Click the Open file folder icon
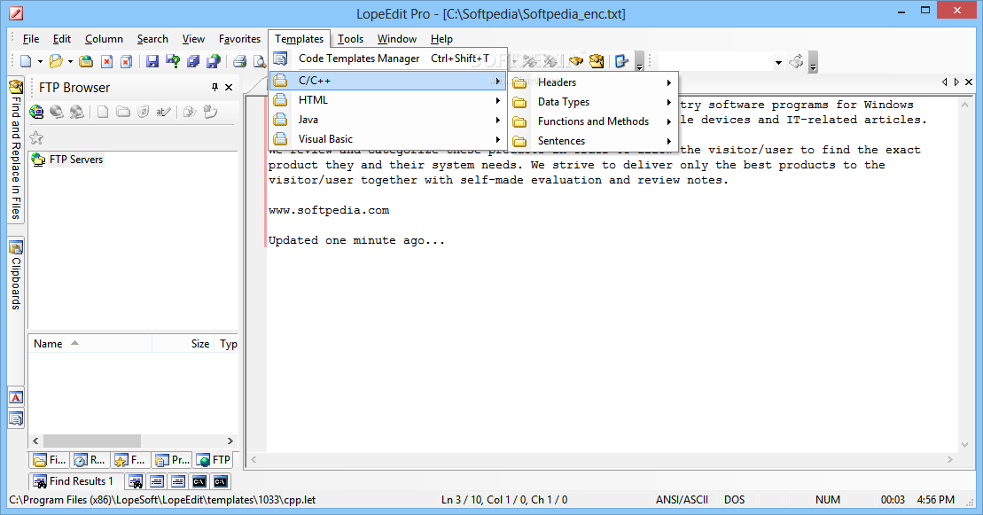 [57, 61]
